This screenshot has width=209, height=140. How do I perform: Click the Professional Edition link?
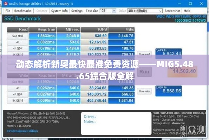[22, 131]
